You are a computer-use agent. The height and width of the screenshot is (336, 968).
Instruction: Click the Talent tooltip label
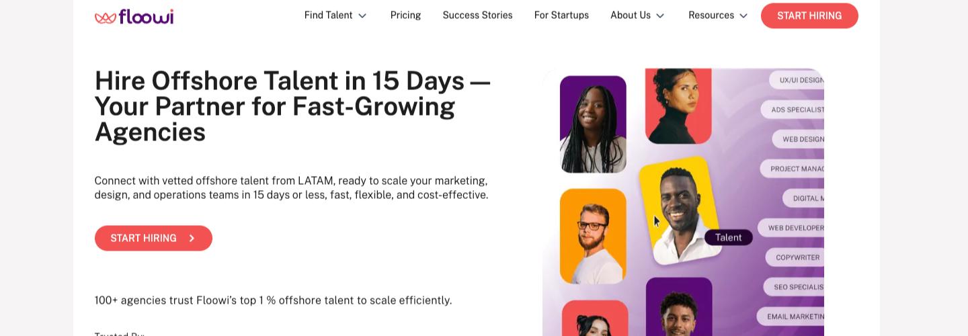728,237
